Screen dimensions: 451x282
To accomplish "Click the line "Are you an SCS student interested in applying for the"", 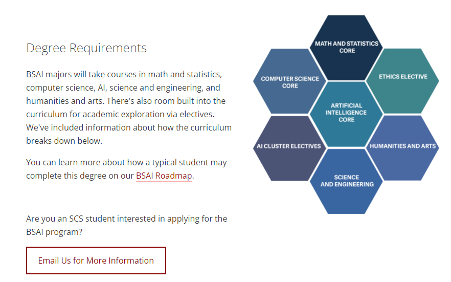I will (127, 219).
